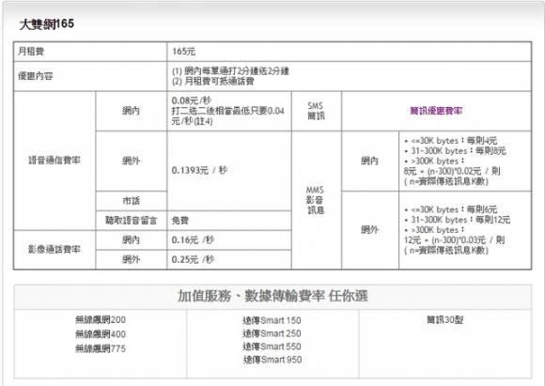Click the 優惠內容 row label
The width and height of the screenshot is (545, 386).
tap(89, 76)
